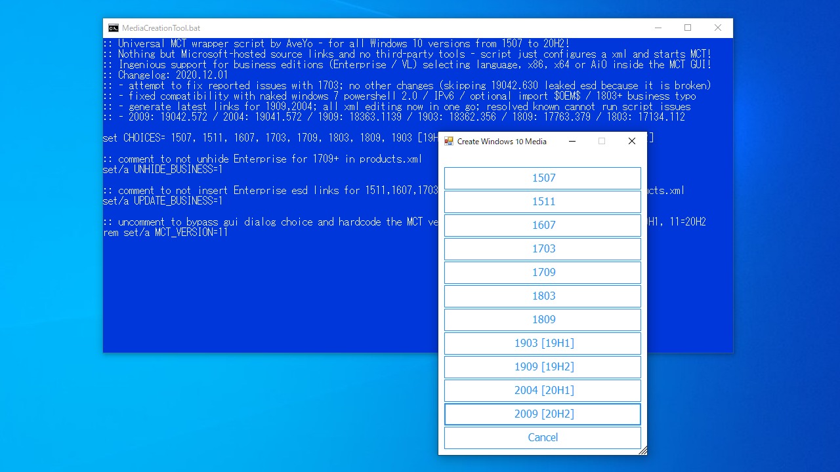Choose the 1507 version button
The image size is (840, 472).
[543, 178]
